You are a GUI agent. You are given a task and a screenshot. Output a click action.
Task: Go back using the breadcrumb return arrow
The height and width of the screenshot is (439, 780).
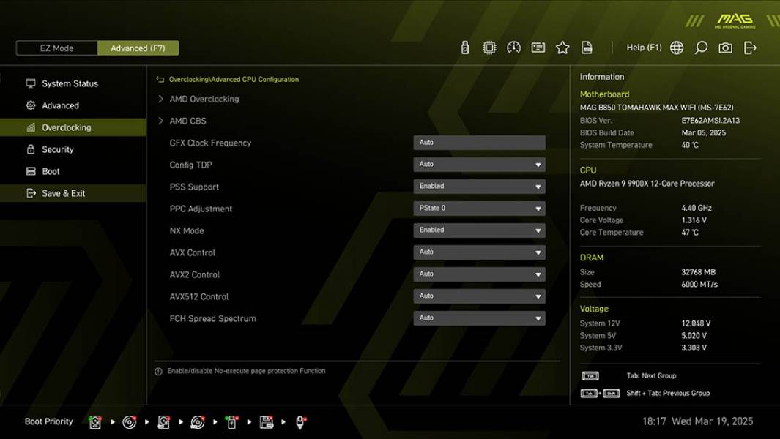click(160, 79)
